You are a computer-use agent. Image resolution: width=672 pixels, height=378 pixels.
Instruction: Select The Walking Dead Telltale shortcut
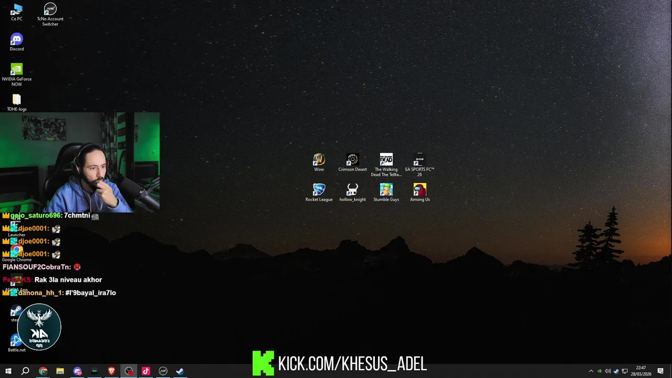click(x=386, y=165)
